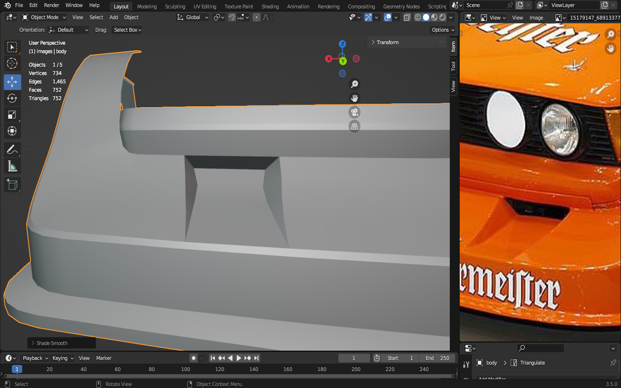Open the File menu
This screenshot has height=388, width=621.
pyautogui.click(x=19, y=5)
